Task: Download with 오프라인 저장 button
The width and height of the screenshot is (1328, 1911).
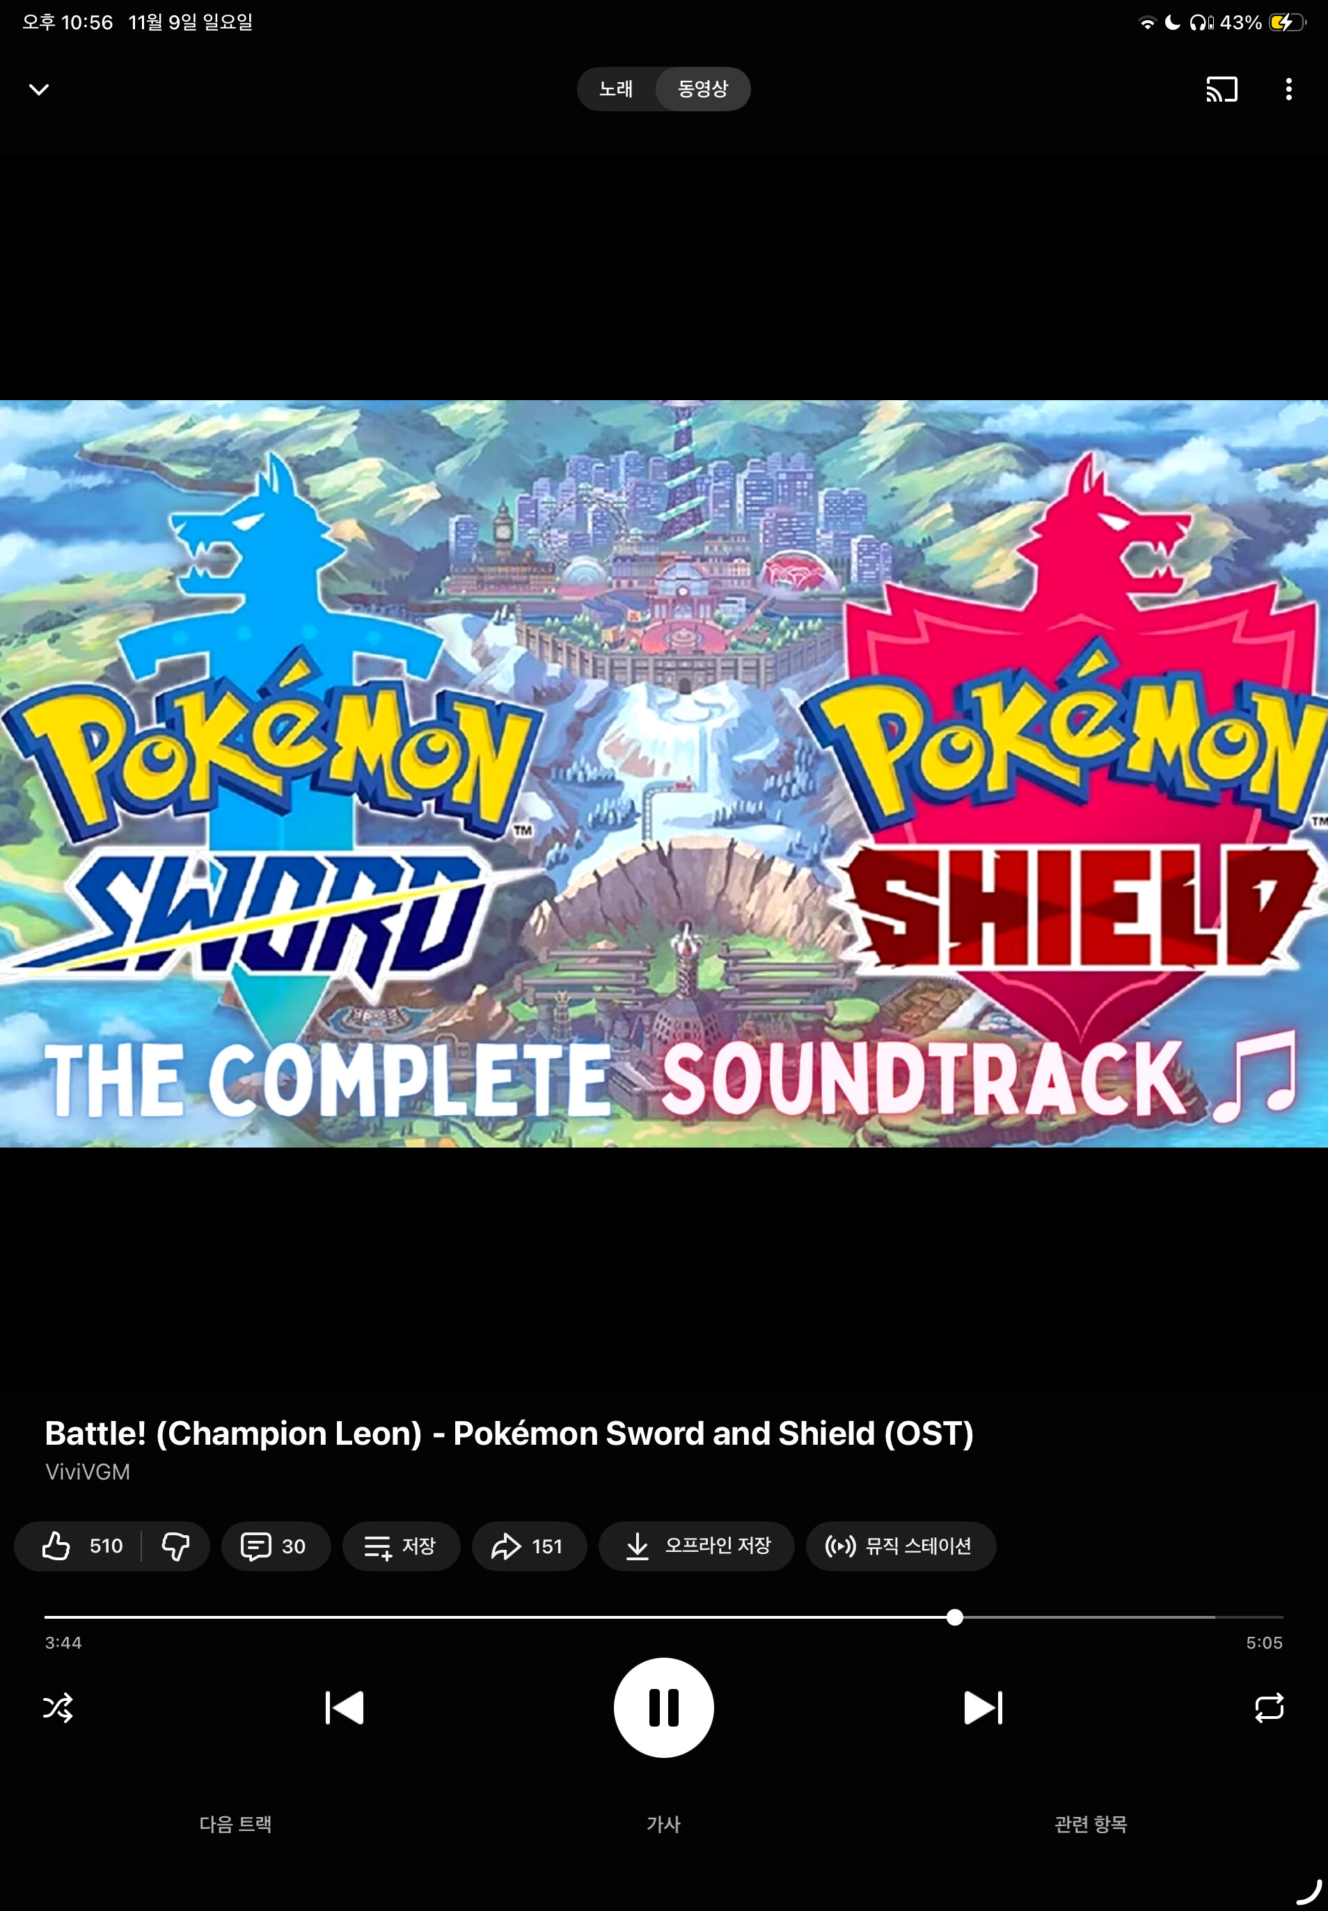Action: 697,1546
